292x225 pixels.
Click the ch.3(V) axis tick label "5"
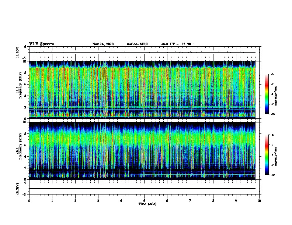(x=25, y=183)
